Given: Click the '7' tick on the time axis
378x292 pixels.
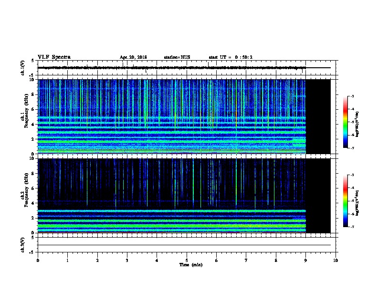Looking at the screenshot, I should coord(246,260).
